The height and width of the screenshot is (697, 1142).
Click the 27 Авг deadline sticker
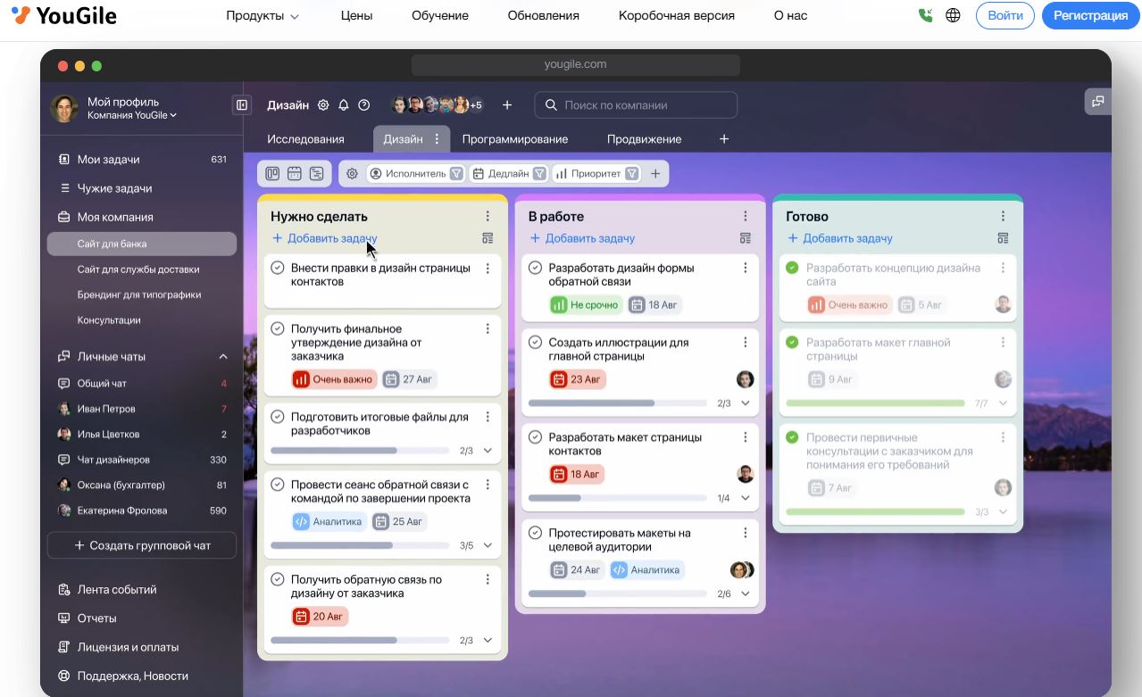click(409, 379)
